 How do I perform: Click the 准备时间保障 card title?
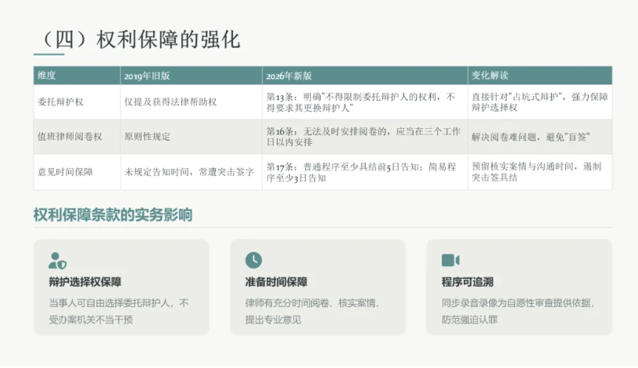click(x=276, y=282)
